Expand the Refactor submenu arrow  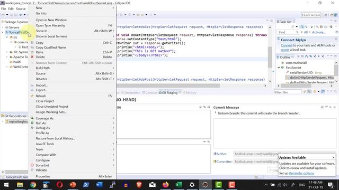[x=113, y=79]
